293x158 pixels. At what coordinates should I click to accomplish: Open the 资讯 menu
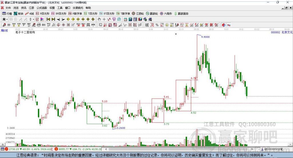pyautogui.click(x=24, y=8)
